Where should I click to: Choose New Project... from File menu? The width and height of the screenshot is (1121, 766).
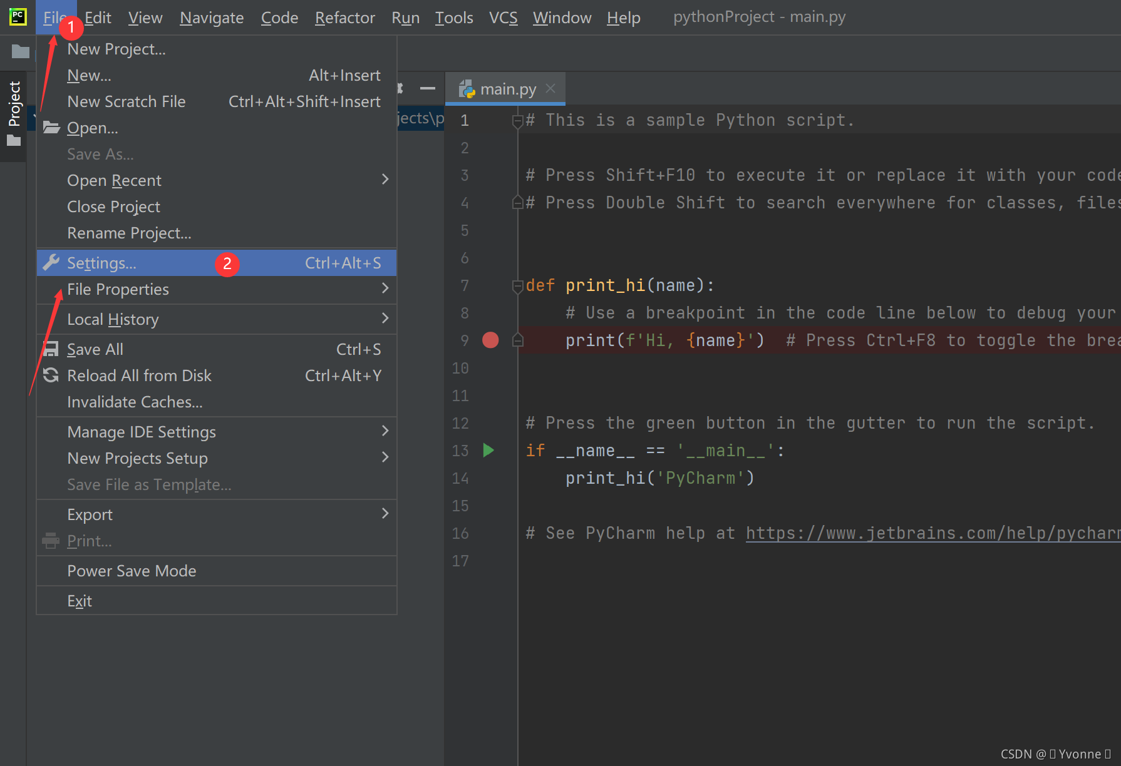click(x=217, y=49)
